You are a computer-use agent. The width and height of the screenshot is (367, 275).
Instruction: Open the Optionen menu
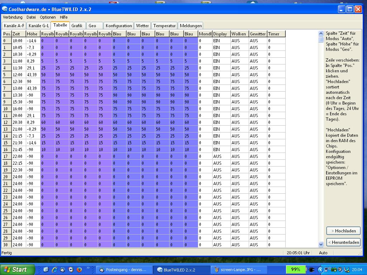[x=48, y=17]
